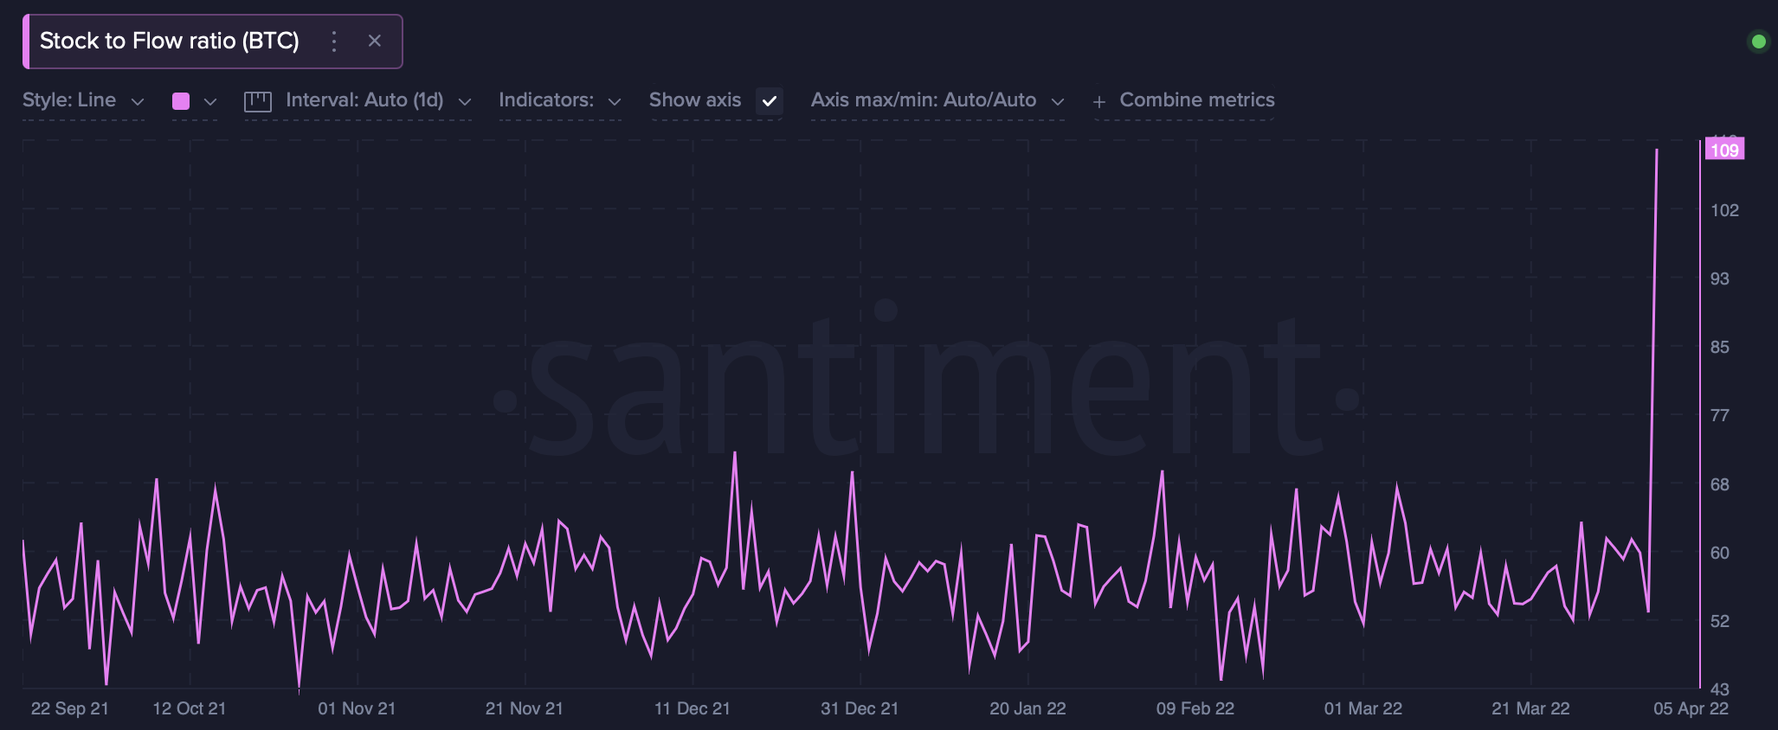Click the Combine metrics button
This screenshot has width=1778, height=730.
point(1196,100)
